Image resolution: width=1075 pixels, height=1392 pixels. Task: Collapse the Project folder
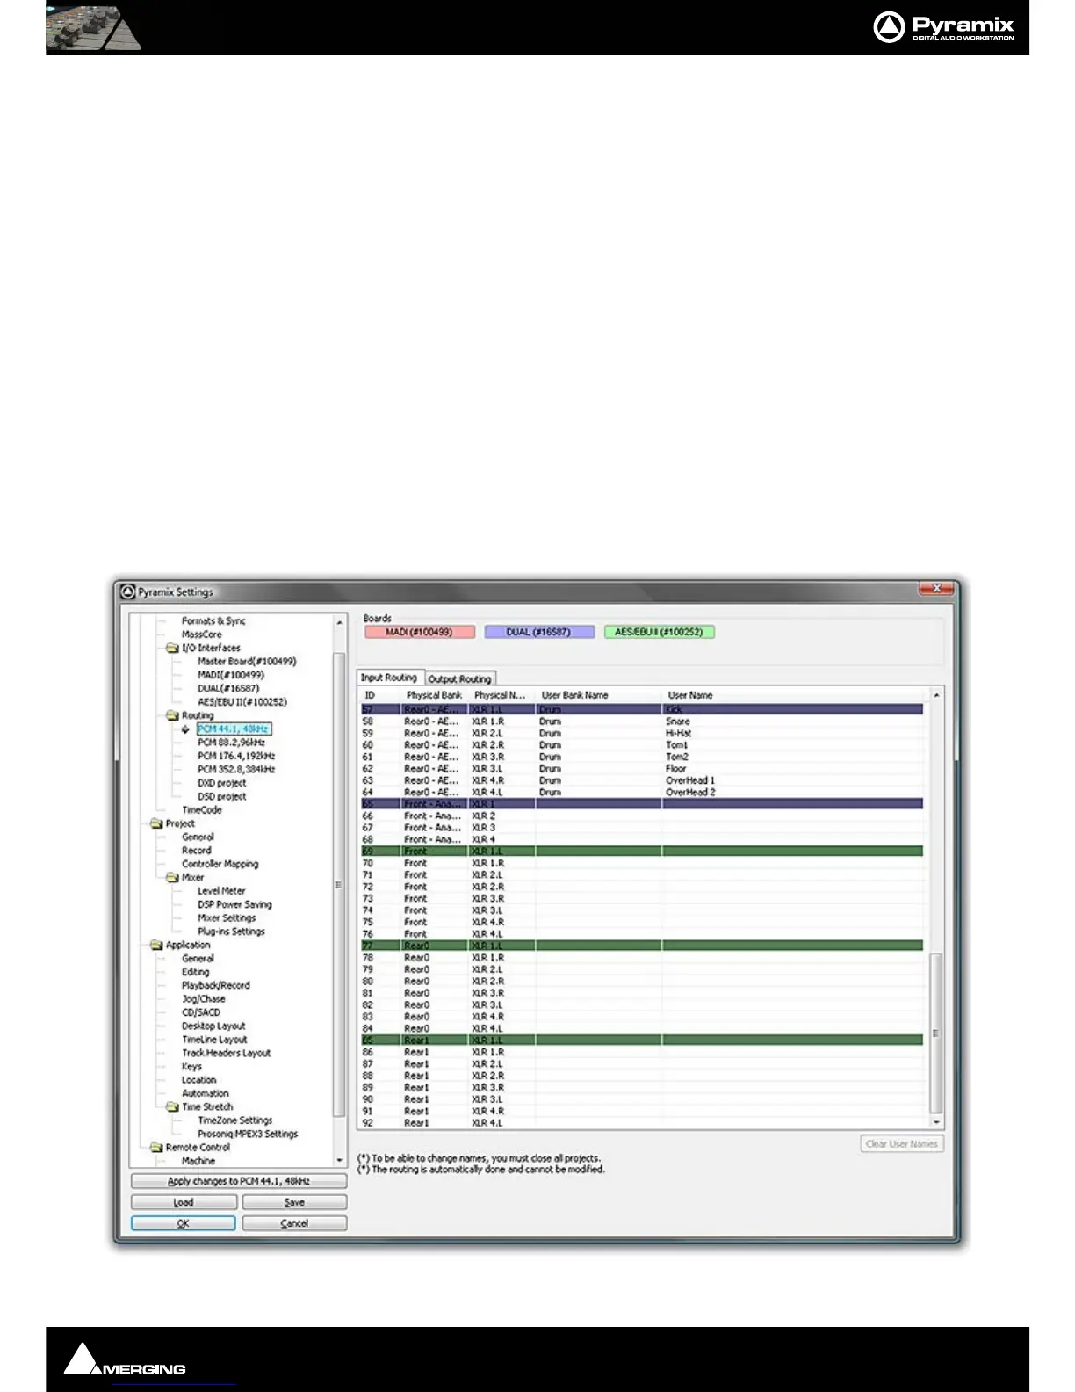point(156,823)
